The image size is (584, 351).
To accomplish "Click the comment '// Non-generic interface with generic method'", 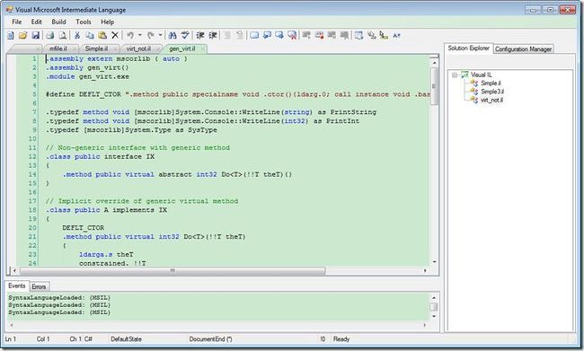I will [137, 148].
